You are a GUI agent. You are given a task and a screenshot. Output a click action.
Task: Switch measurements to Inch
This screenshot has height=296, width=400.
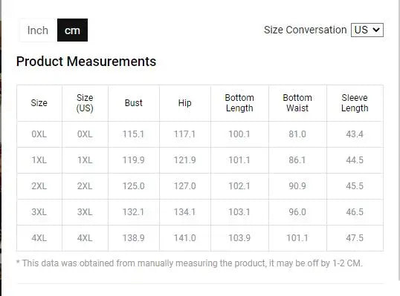(38, 30)
